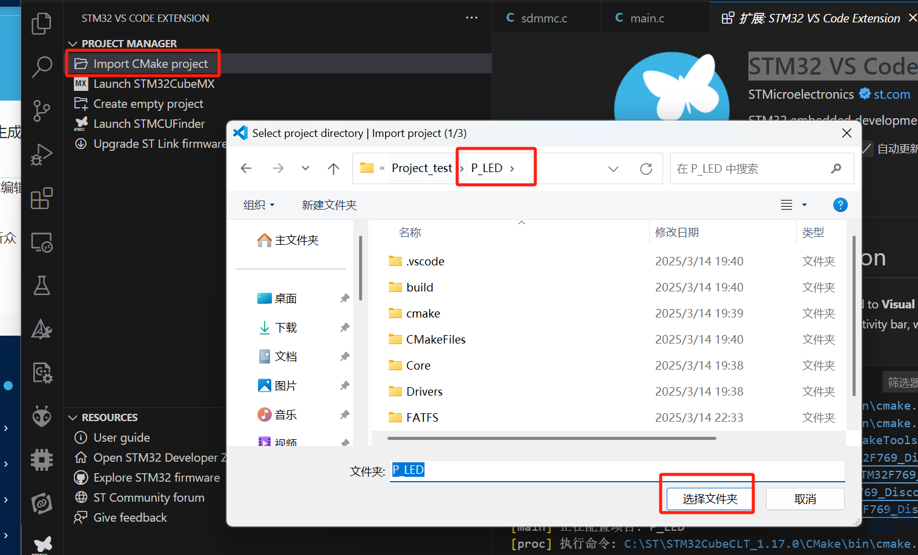Click the 取消 (Cancel) button

point(805,499)
